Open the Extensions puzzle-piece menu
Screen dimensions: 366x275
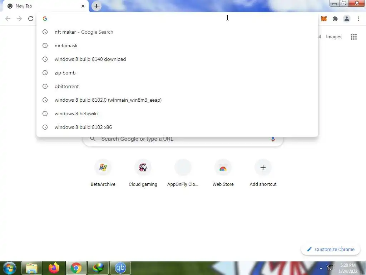(335, 19)
